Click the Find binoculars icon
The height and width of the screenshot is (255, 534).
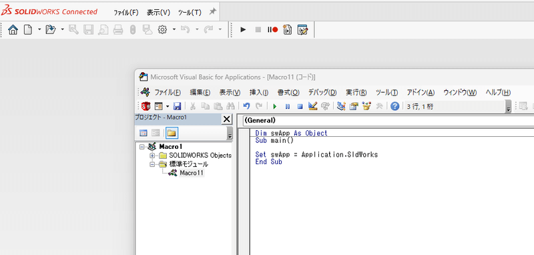click(x=230, y=106)
